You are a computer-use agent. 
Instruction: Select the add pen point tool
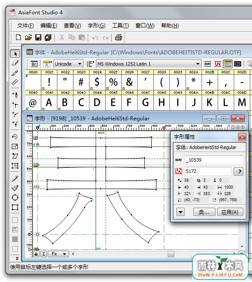15,95
